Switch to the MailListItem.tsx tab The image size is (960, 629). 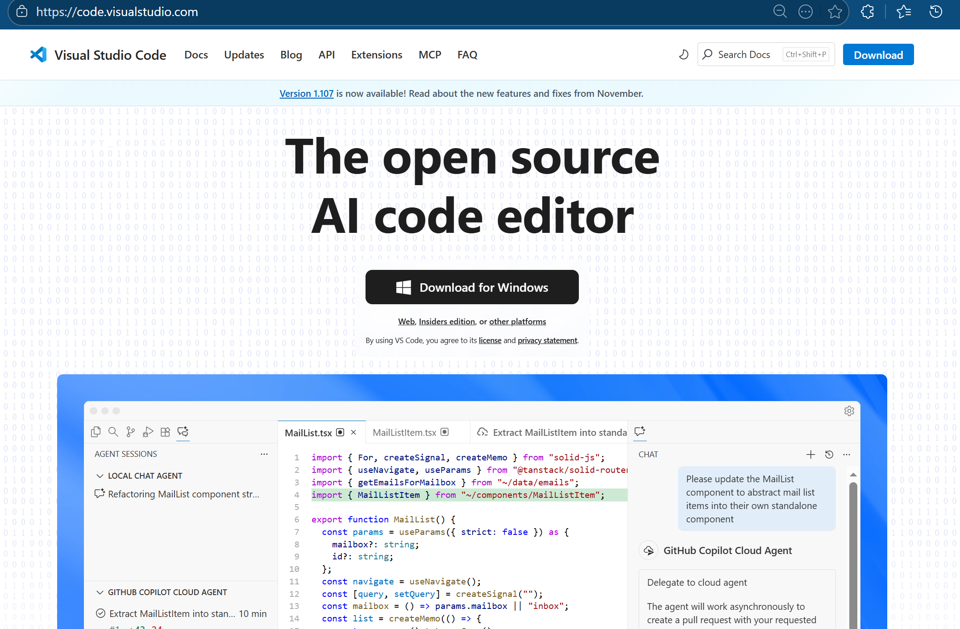[404, 432]
